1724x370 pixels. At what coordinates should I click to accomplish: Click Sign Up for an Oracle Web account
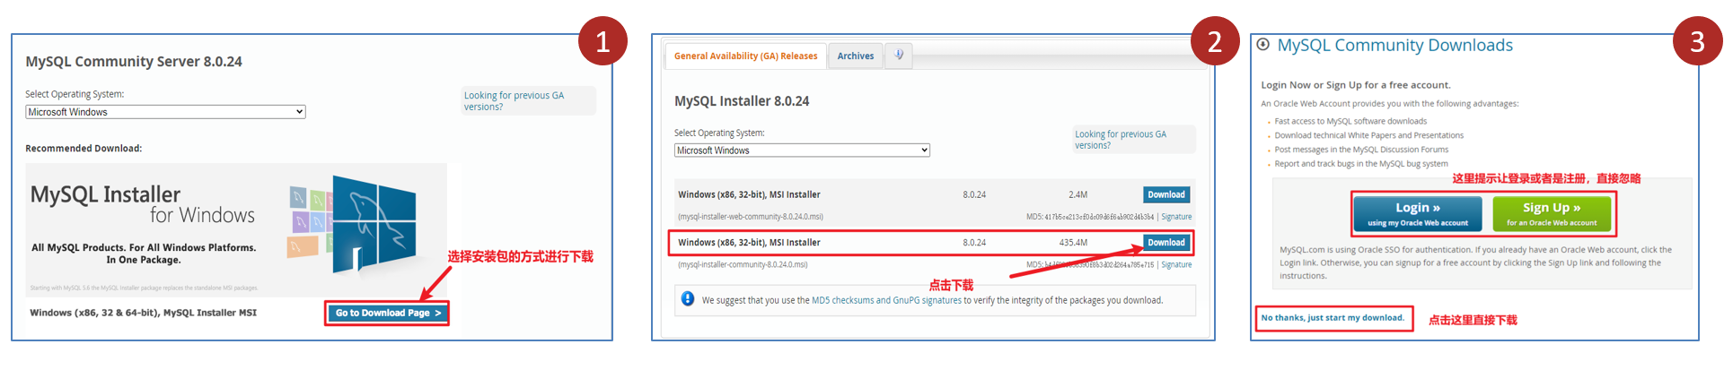point(1551,213)
